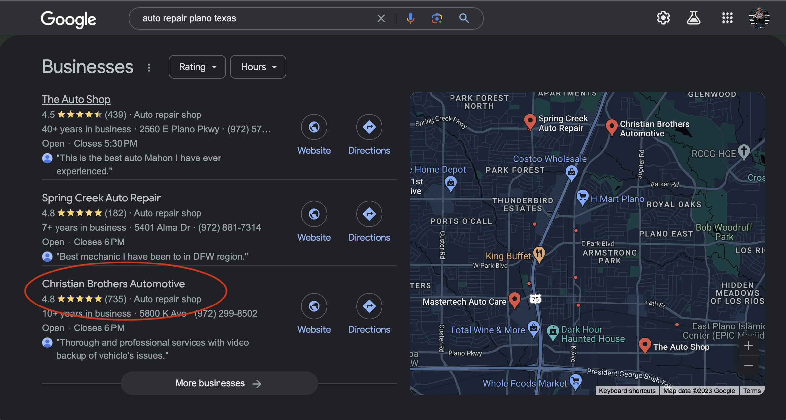
Task: Click the "Best mechanic I have been to" review
Action: [152, 256]
